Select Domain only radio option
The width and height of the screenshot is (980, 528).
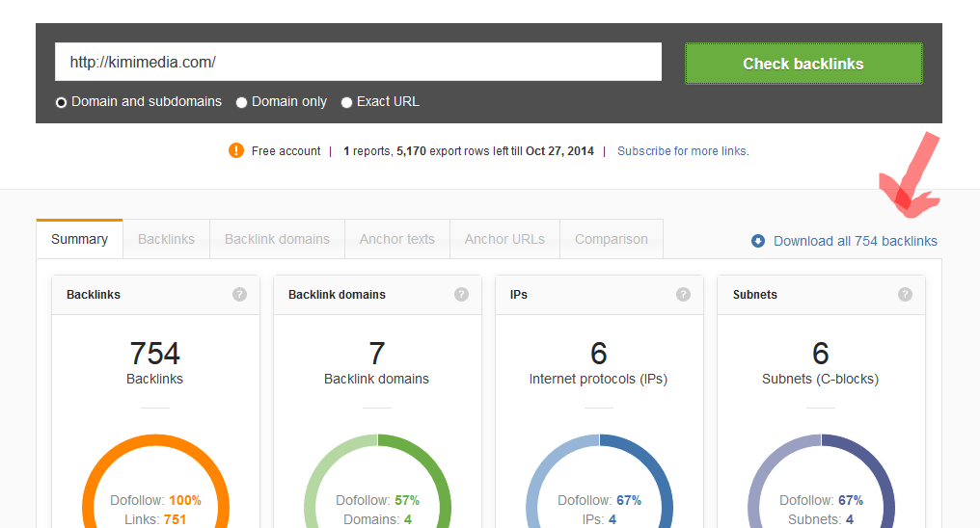tap(241, 102)
